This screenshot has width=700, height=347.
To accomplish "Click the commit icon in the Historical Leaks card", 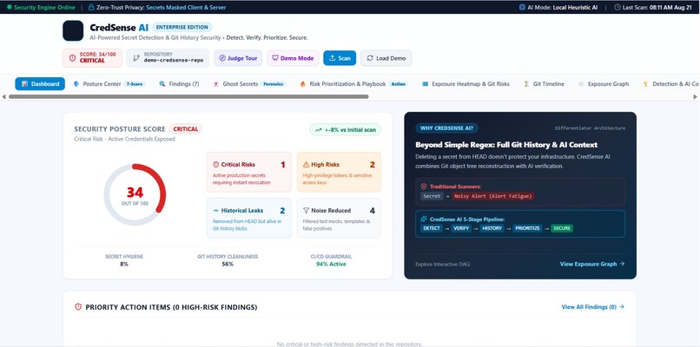I will tap(216, 211).
